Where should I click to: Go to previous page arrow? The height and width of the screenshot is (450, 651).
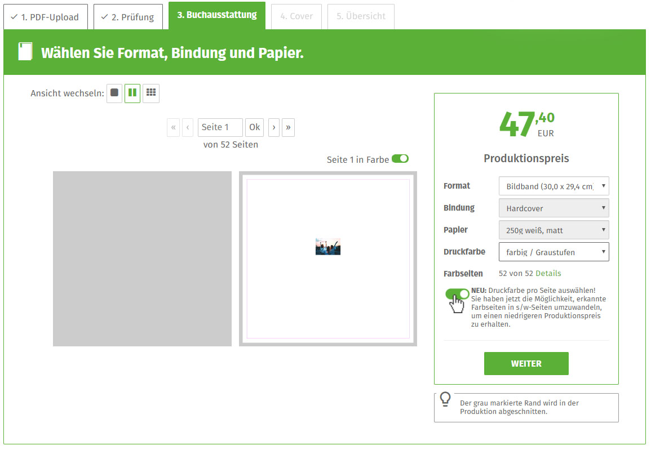tap(188, 127)
